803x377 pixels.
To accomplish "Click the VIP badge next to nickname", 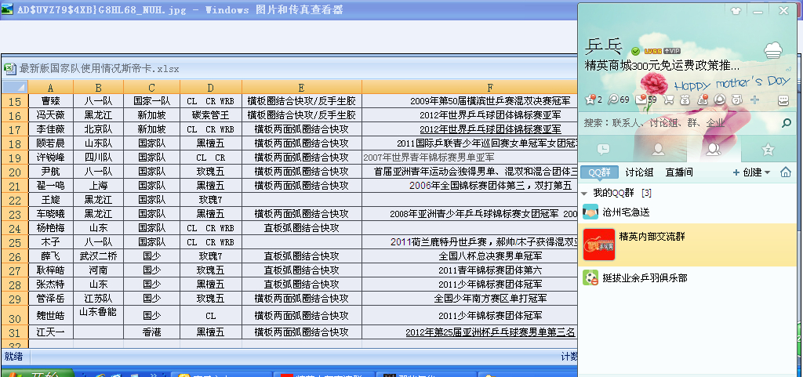I will click(x=671, y=50).
